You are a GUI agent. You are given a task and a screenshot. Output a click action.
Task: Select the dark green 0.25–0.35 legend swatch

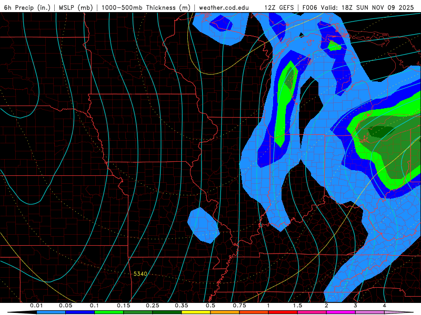pyautogui.click(x=167, y=312)
